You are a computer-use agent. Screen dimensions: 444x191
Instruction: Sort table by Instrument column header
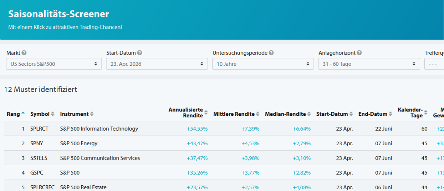[x=74, y=114]
